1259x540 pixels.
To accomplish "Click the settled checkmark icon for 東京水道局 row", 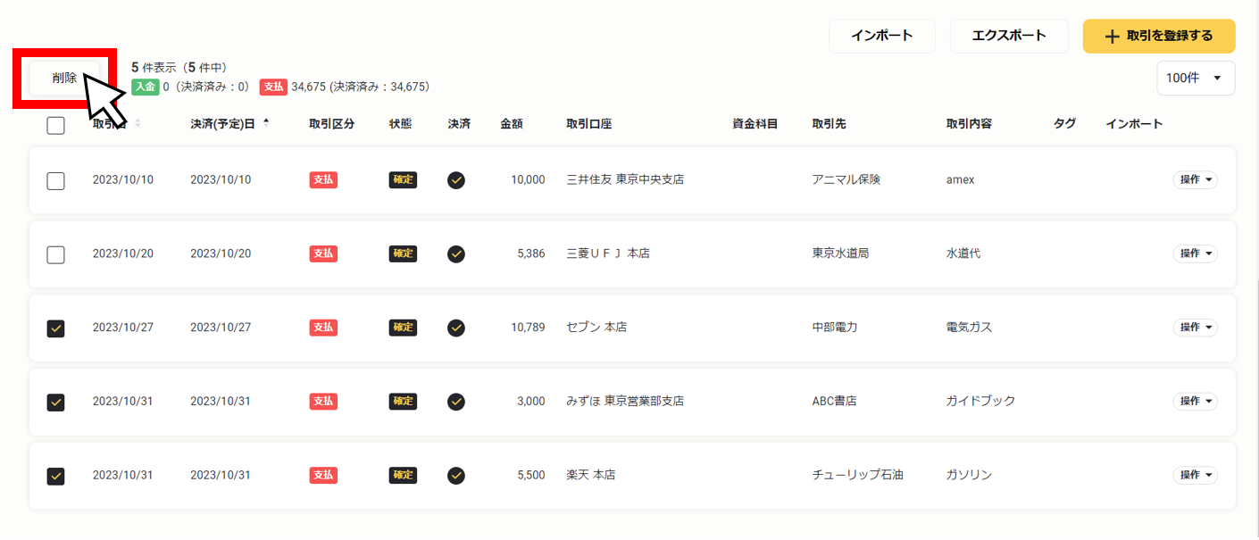I will pyautogui.click(x=456, y=254).
